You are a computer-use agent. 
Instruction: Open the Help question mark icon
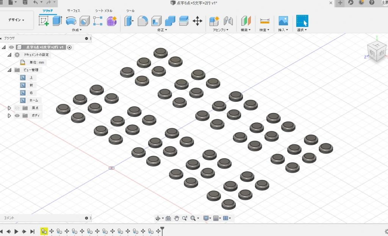click(x=372, y=3)
